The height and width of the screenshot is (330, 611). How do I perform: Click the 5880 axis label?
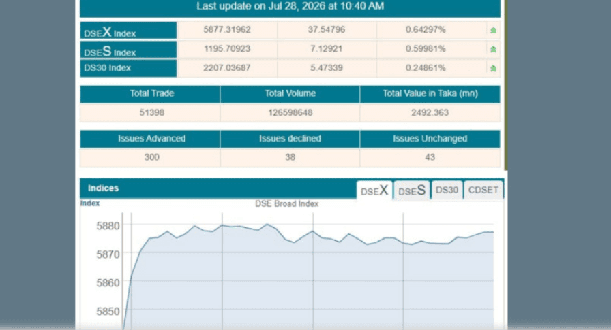click(108, 226)
